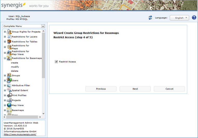Click the User: SQL_kubasa text

[x=19, y=16]
